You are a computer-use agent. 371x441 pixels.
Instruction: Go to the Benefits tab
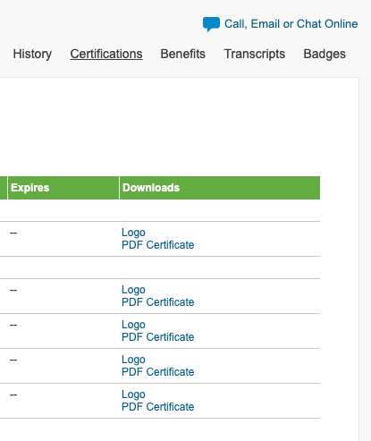pyautogui.click(x=183, y=54)
